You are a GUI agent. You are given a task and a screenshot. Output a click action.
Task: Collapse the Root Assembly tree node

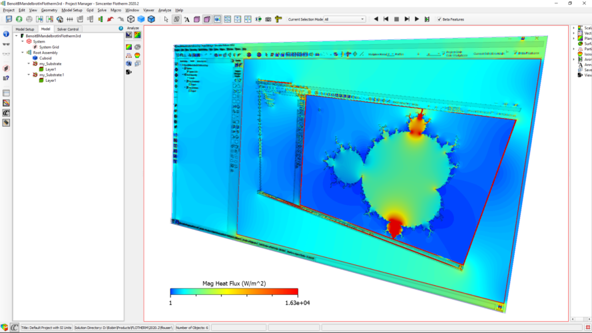tap(22, 53)
